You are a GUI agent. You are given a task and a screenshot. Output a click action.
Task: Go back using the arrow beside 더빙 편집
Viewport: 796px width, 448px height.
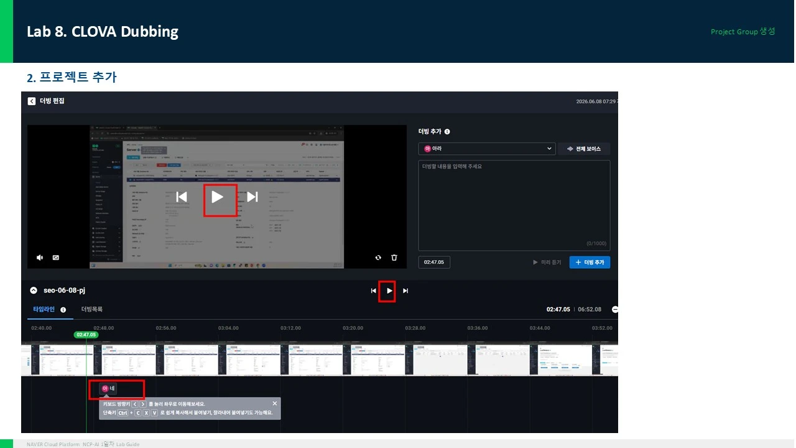[32, 101]
